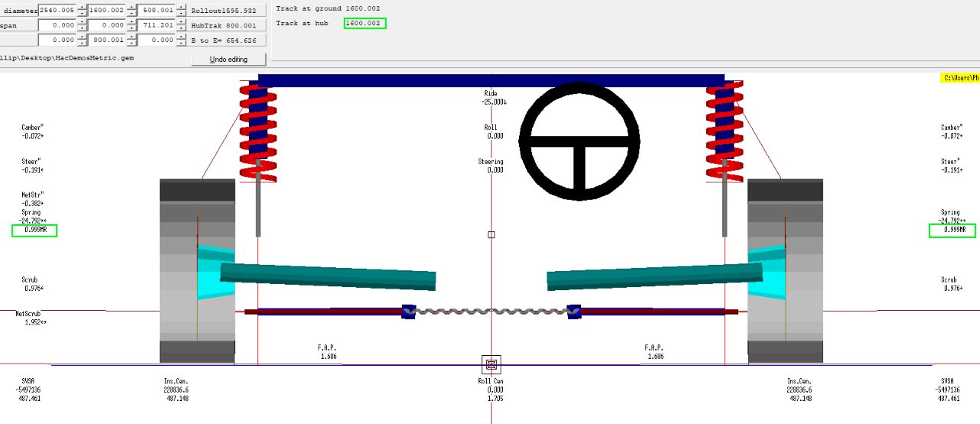Increase the 2540.005 diameter value with up arrow

tap(83, 7)
